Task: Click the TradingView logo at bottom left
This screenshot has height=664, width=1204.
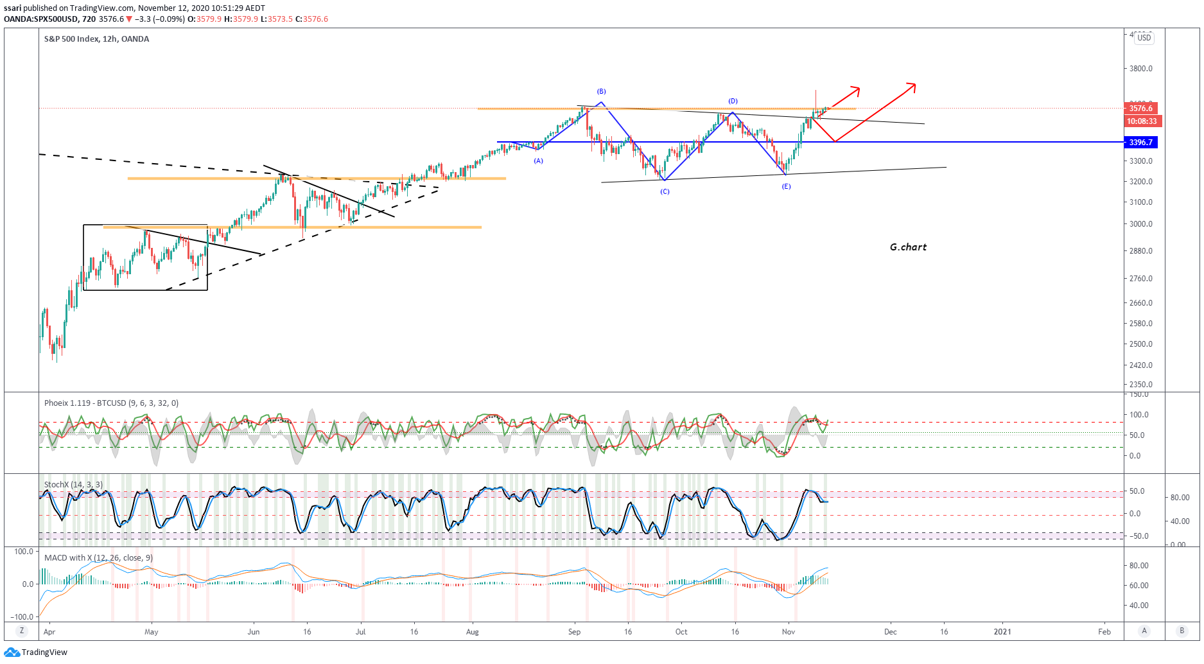Action: 35,652
